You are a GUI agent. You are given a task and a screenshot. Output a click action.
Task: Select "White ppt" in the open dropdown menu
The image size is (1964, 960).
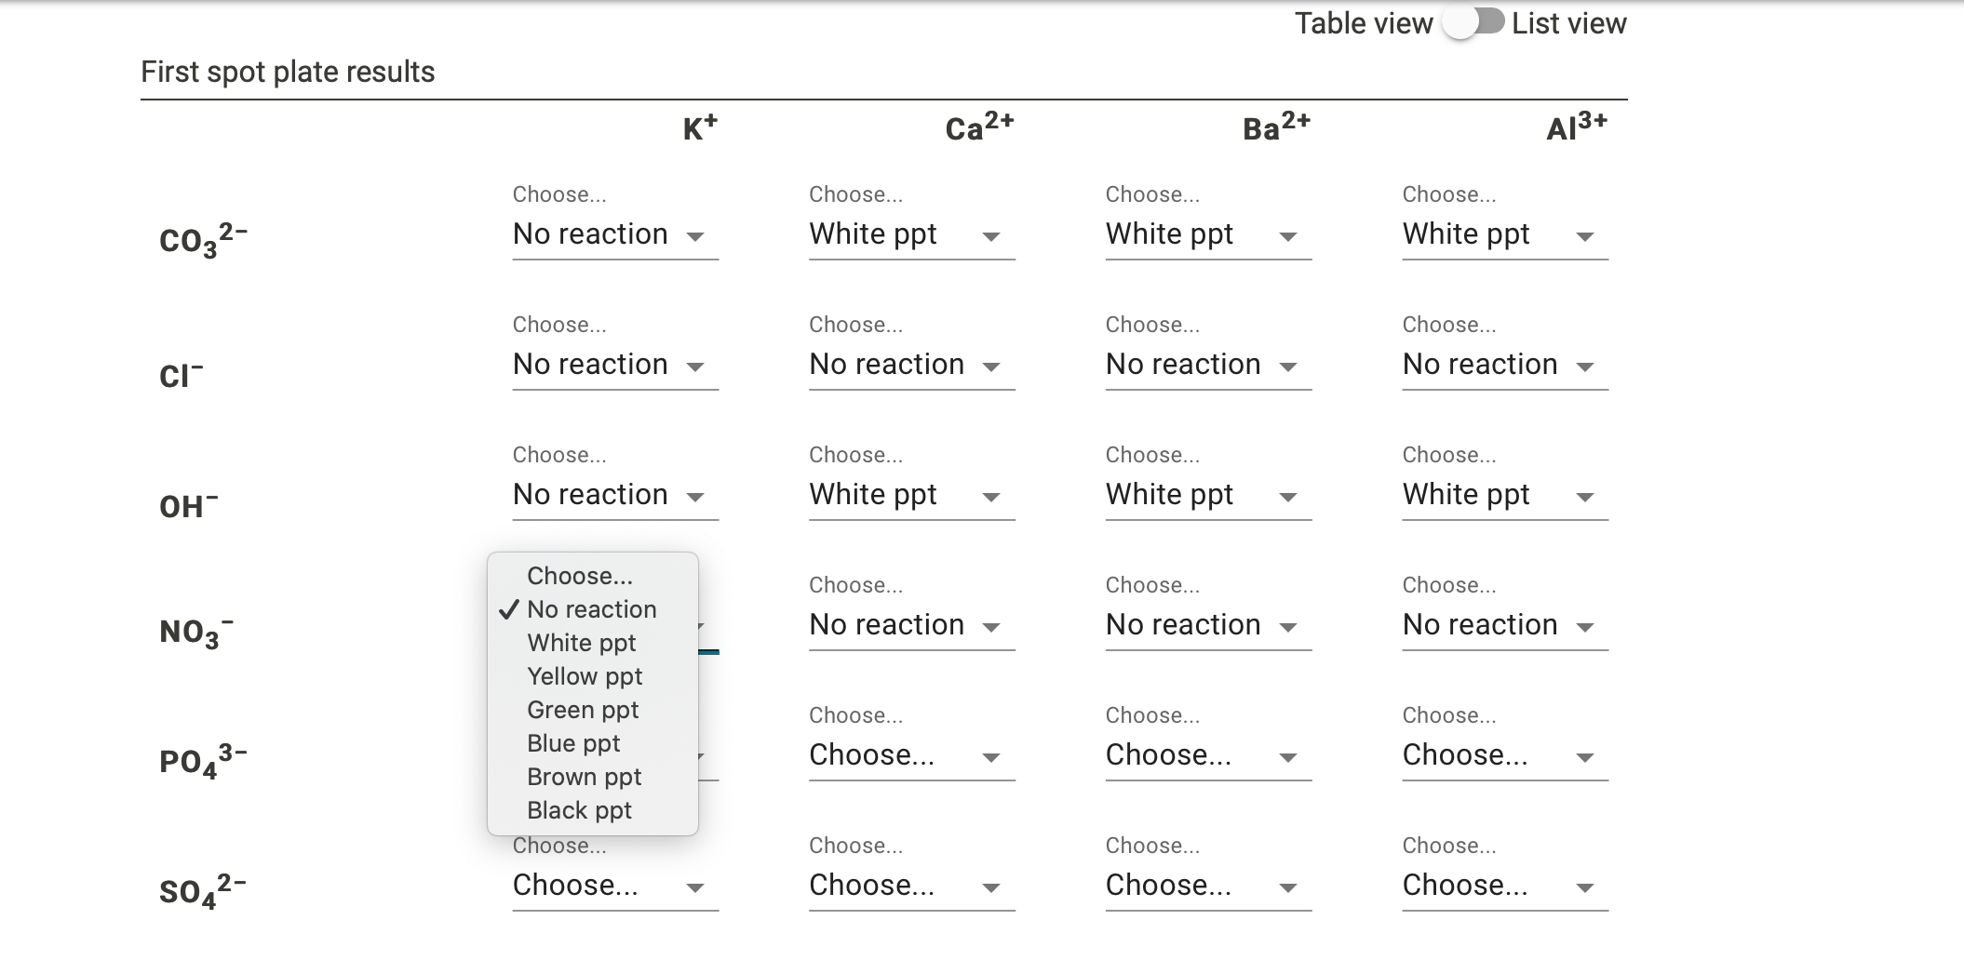pyautogui.click(x=580, y=642)
